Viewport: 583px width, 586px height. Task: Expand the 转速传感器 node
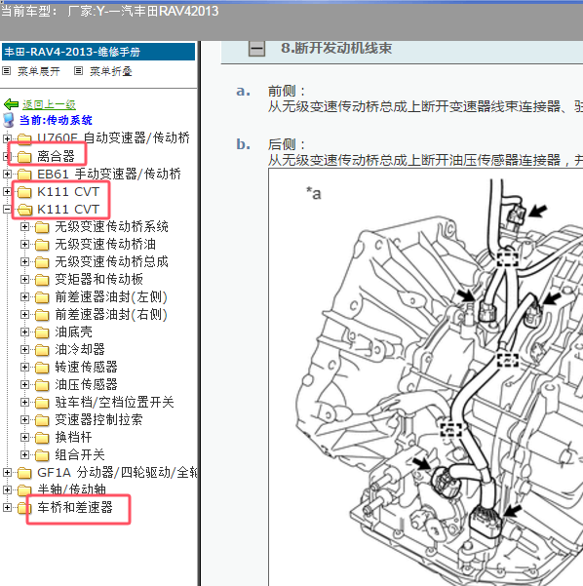[24, 367]
